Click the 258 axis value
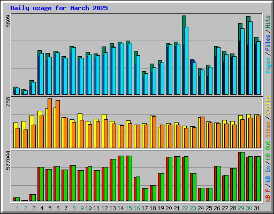Screen dimensions: 274x214 (8, 102)
